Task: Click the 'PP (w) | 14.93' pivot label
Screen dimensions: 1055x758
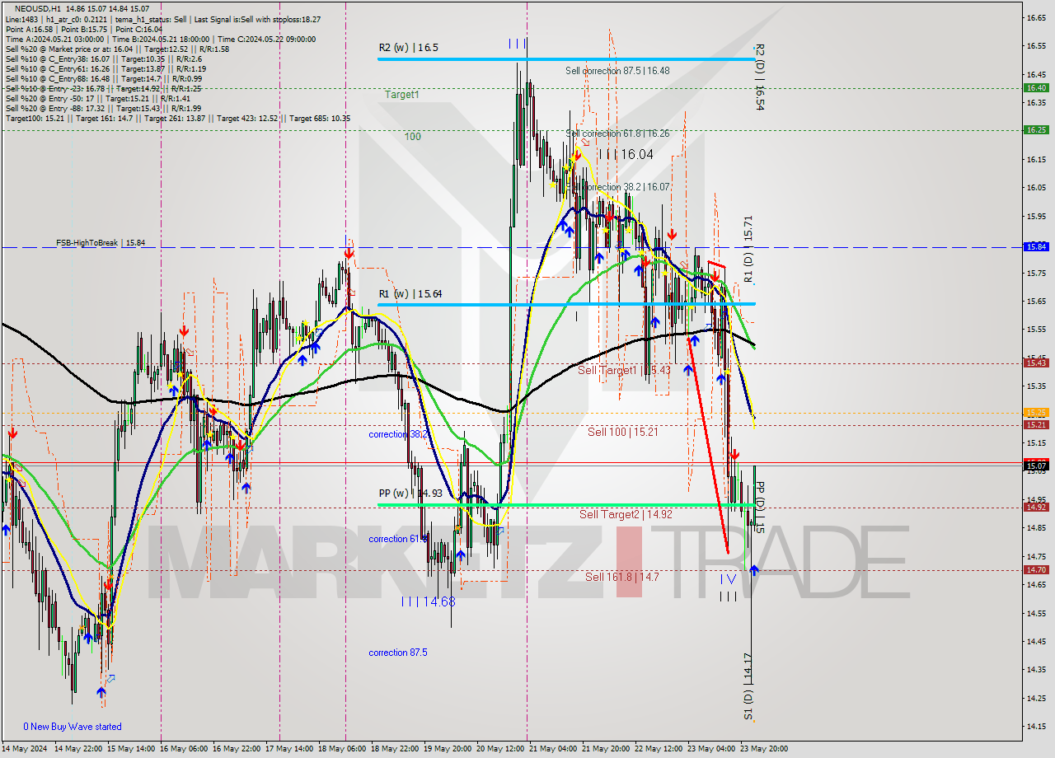Action: click(410, 493)
